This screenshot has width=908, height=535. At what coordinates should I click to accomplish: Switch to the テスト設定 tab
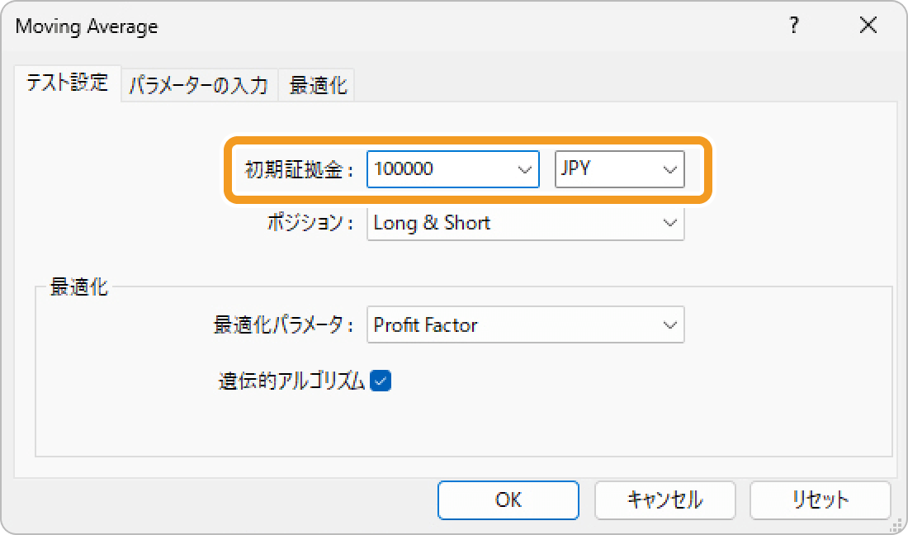pyautogui.click(x=68, y=83)
